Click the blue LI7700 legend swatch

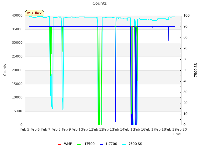101,144
